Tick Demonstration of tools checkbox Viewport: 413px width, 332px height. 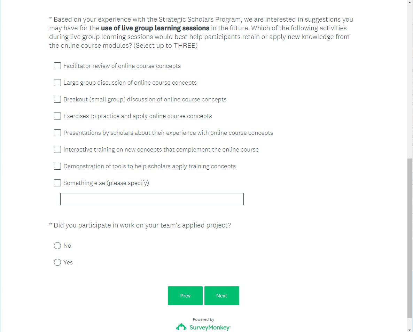(57, 166)
